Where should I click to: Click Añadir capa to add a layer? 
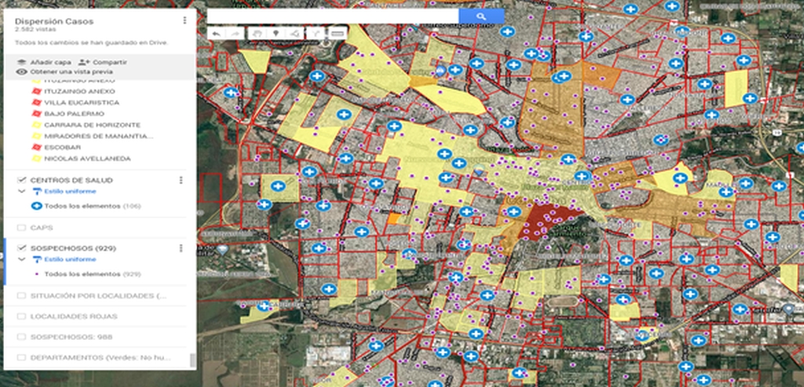coord(44,62)
